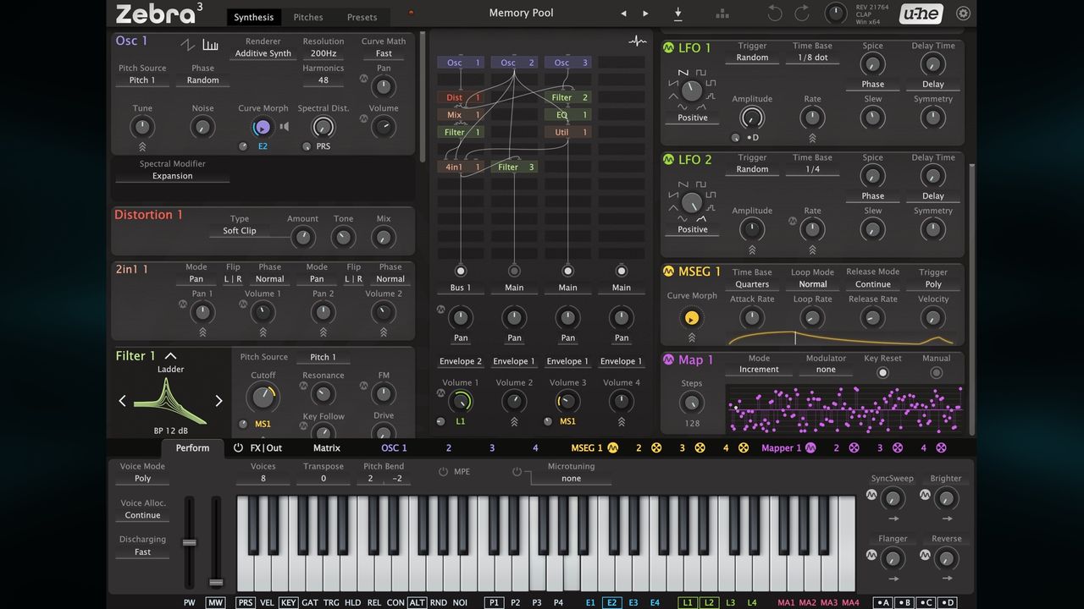Click the Transpose value field
The width and height of the screenshot is (1084, 609).
click(x=324, y=479)
